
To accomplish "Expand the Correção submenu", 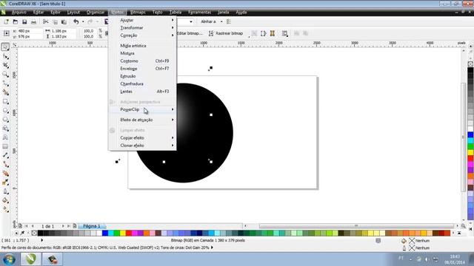I will pyautogui.click(x=142, y=35).
